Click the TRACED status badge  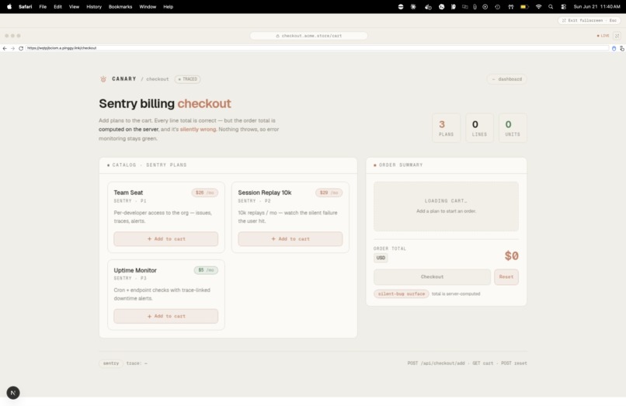point(188,79)
